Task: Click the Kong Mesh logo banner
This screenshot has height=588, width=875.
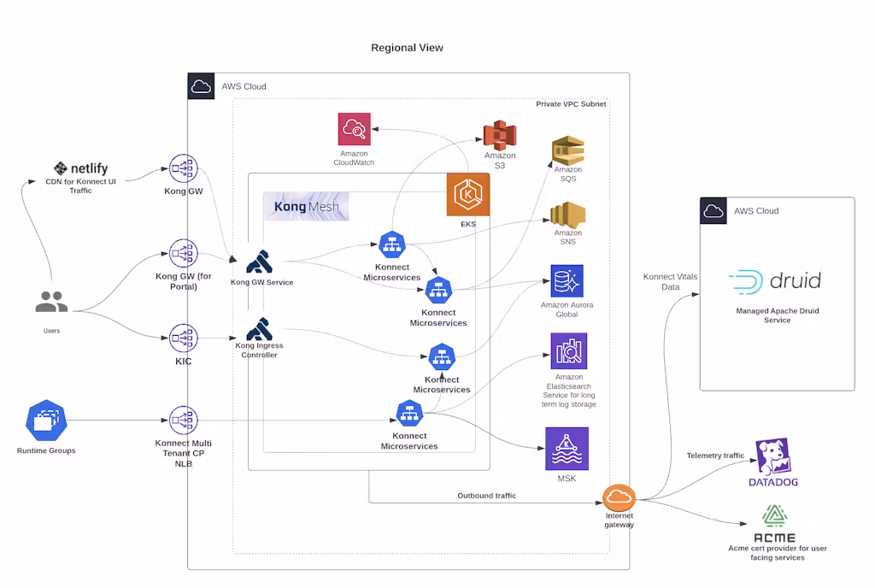Action: [x=306, y=207]
